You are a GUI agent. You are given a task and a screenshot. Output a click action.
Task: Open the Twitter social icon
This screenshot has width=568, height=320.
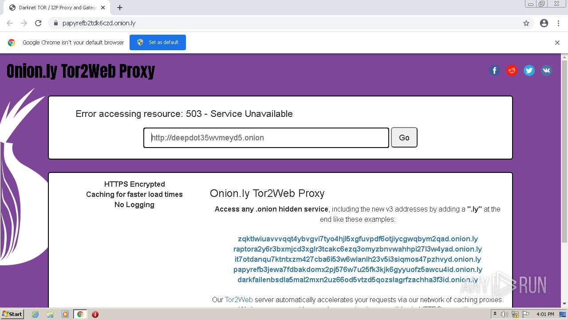point(529,70)
